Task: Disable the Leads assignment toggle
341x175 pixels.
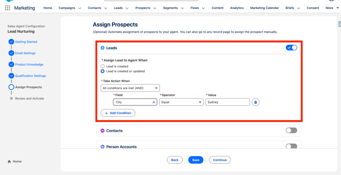Action: pos(291,48)
